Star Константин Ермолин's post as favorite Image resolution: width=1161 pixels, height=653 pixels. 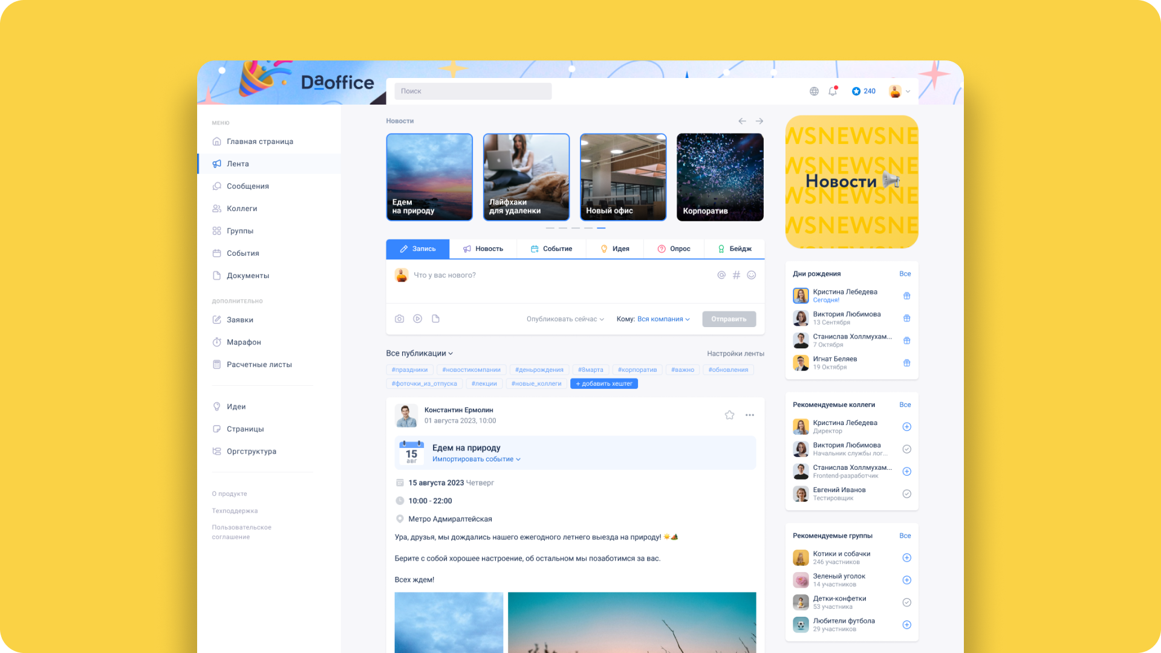point(729,415)
